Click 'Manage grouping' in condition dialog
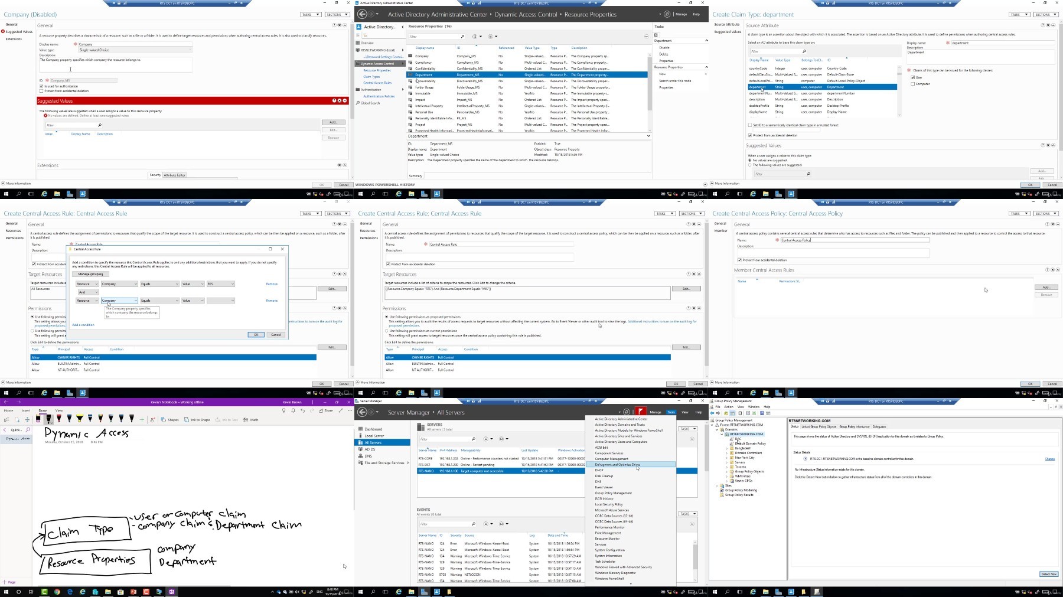Viewport: 1063px width, 597px height. coord(90,274)
